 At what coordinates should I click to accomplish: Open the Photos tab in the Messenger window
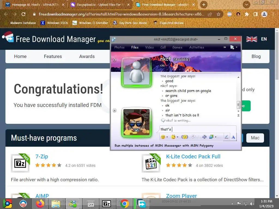click(x=119, y=47)
